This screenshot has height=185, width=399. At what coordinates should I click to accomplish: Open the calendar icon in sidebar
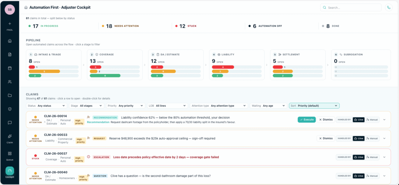click(x=10, y=68)
